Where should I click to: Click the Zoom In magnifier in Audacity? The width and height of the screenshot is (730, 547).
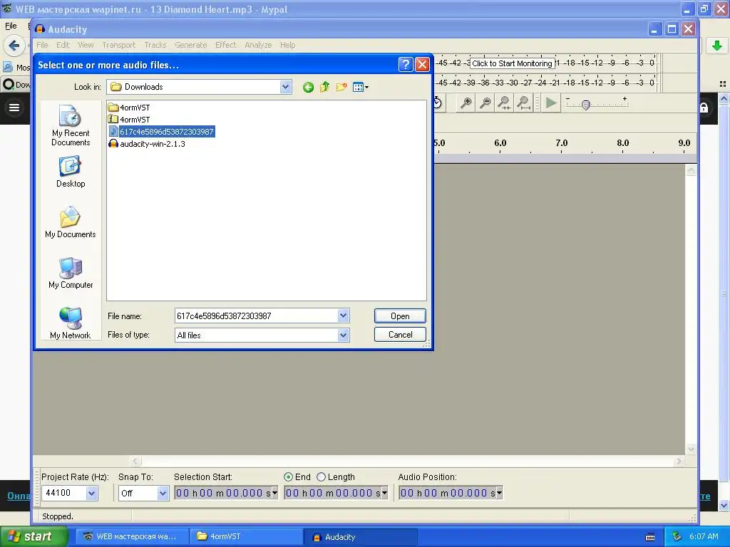coord(466,103)
